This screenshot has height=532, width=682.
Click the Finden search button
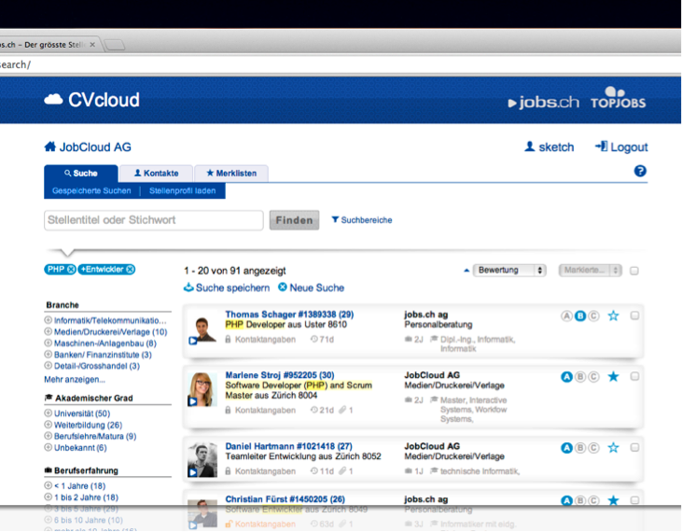pyautogui.click(x=294, y=220)
